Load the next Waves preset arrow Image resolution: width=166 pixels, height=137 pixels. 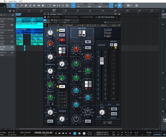coord(88,25)
